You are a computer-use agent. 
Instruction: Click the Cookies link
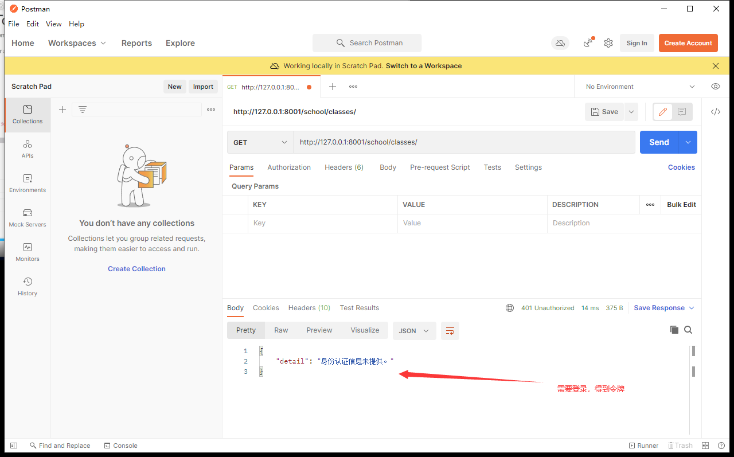[681, 167]
